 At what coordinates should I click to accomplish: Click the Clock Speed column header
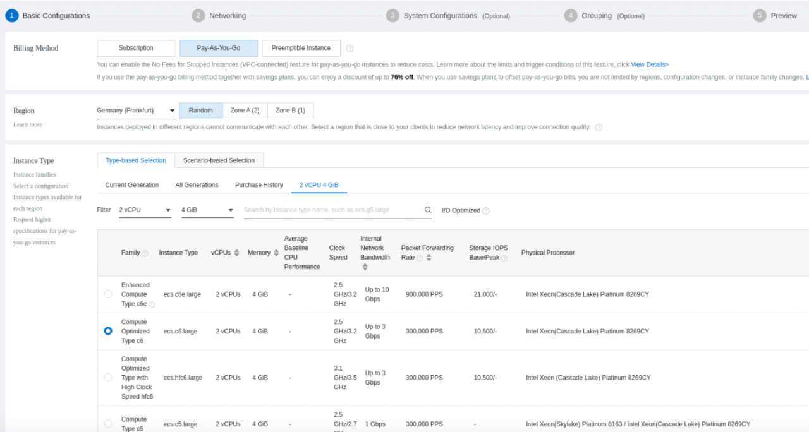tap(338, 253)
